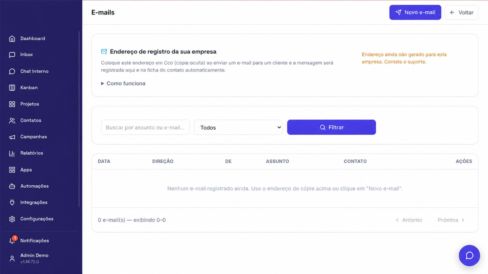
Task: Expand the Como funciona section
Action: (x=123, y=83)
